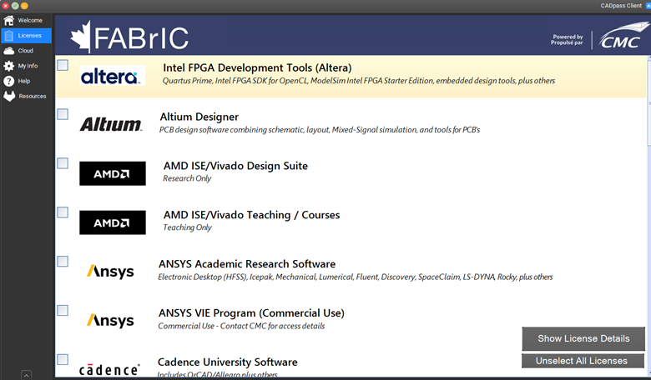651x380 pixels.
Task: Select AMD ISE/Vivado Teaching / Courses checkbox
Action: click(x=63, y=212)
